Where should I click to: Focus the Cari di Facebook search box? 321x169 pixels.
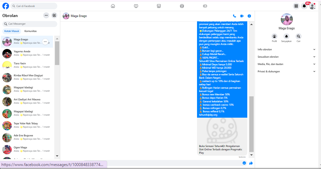[x=34, y=6]
